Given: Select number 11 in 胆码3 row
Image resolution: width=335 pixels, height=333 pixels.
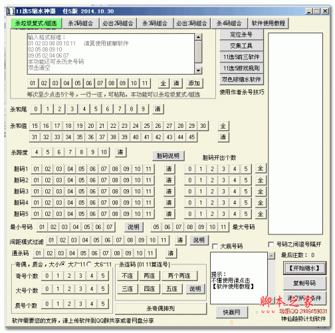Looking at the screenshot, I should coord(149,191).
